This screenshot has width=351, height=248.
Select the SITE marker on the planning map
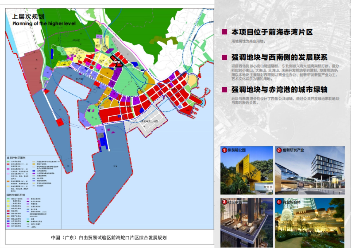[117, 62]
